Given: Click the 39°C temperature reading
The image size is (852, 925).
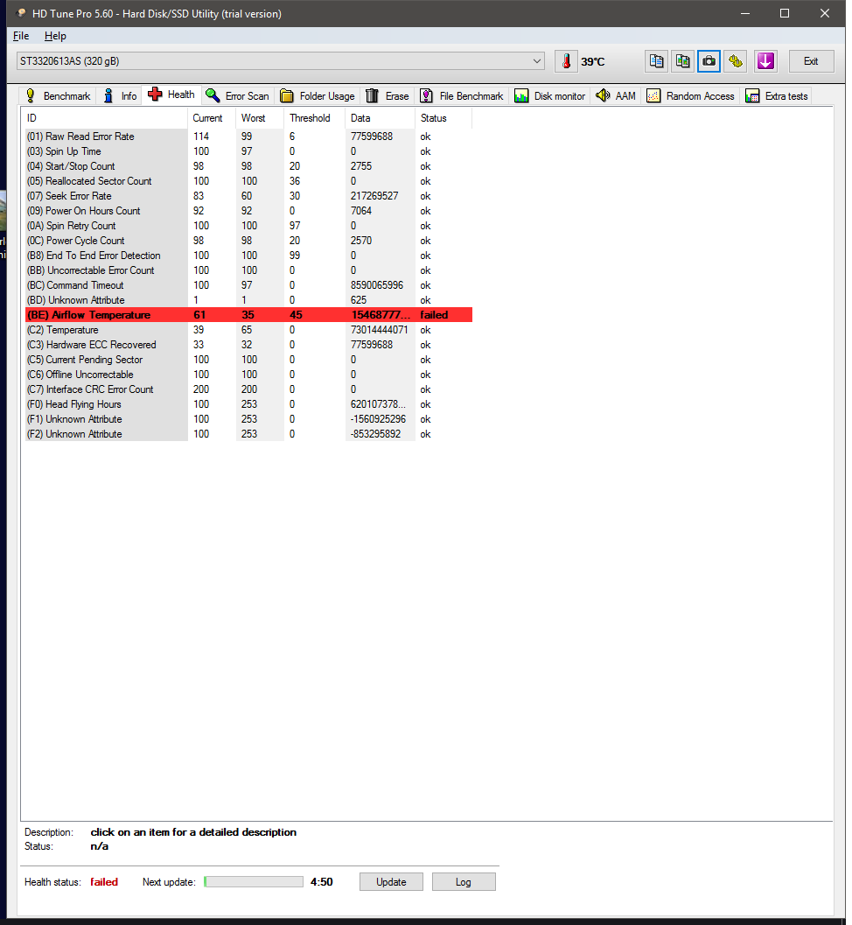Looking at the screenshot, I should (592, 61).
